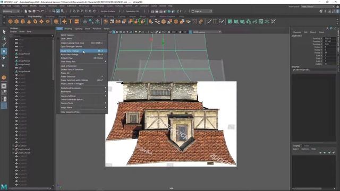This screenshot has width=340, height=191.
Task: Click Open Scene folder icon
Action: (x=30, y=11)
